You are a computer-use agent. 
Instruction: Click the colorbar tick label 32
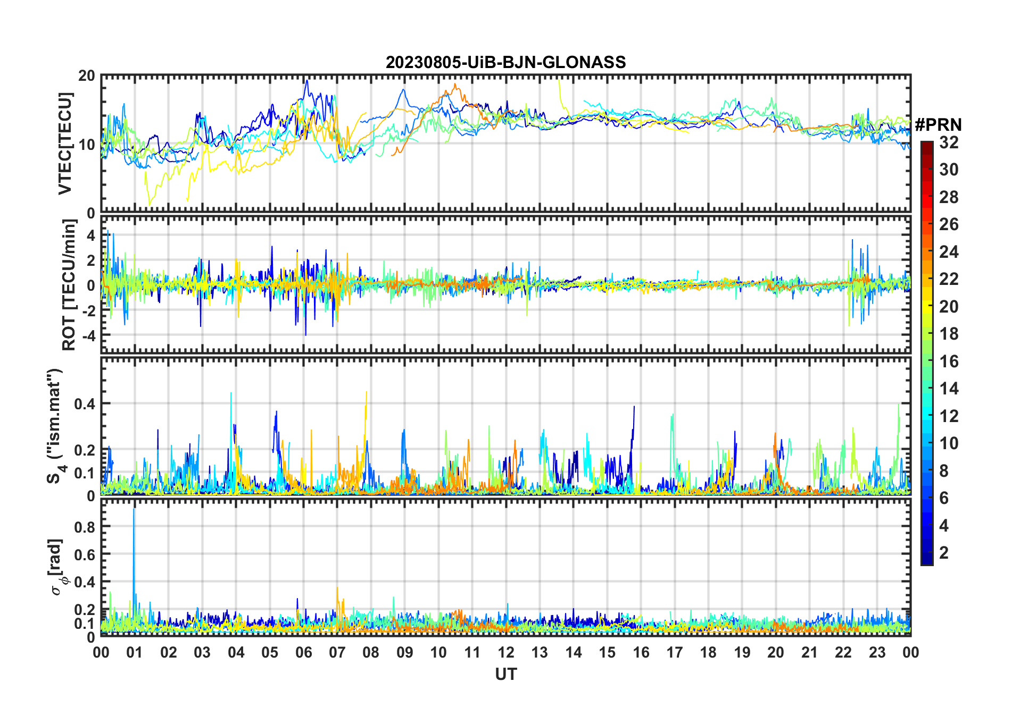[x=949, y=142]
